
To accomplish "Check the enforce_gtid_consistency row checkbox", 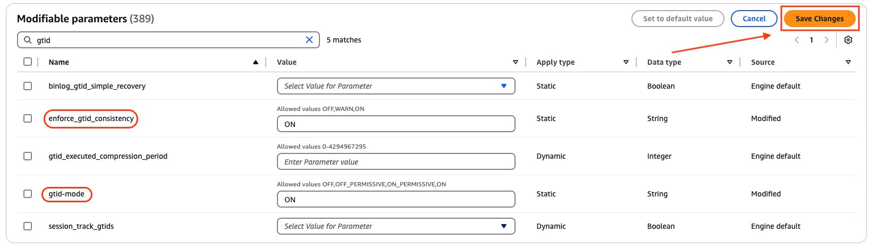I will click(28, 118).
